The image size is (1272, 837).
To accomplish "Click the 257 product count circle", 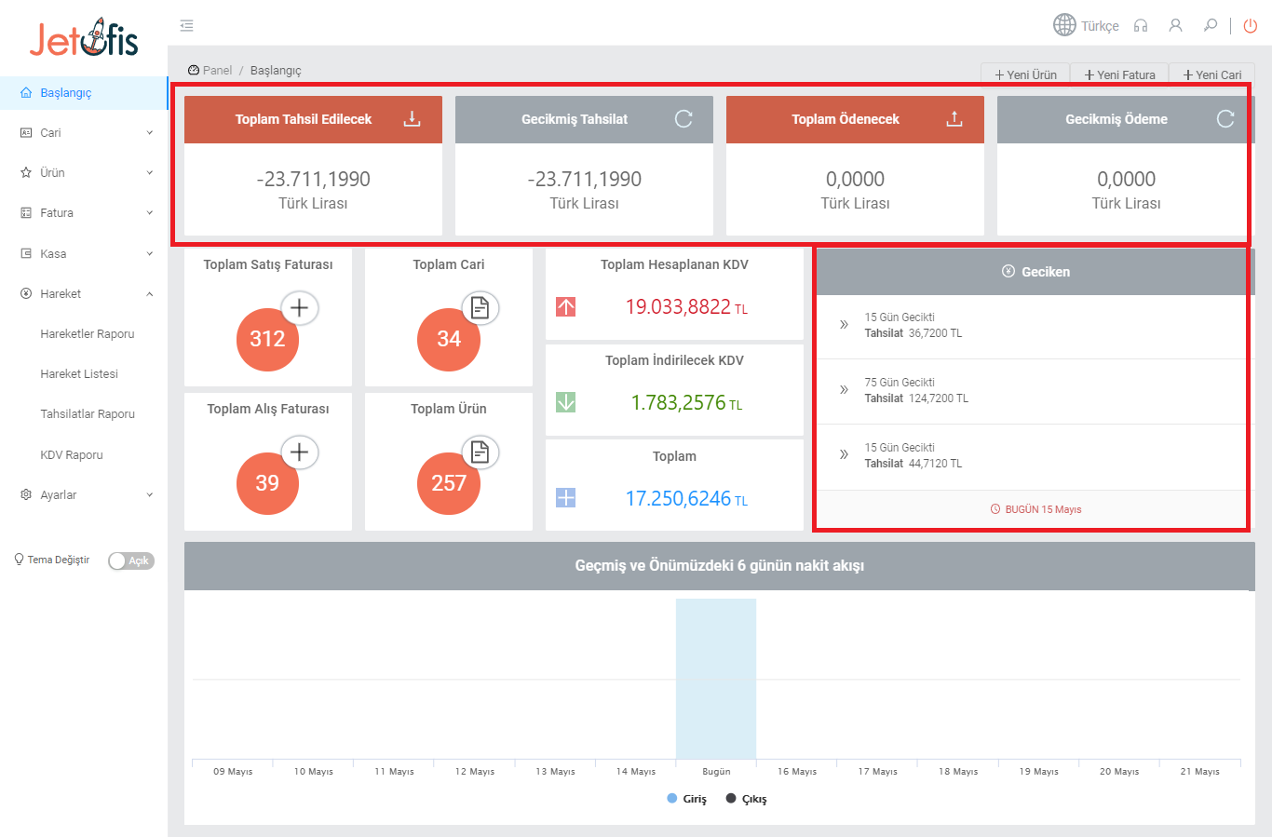I will point(449,483).
